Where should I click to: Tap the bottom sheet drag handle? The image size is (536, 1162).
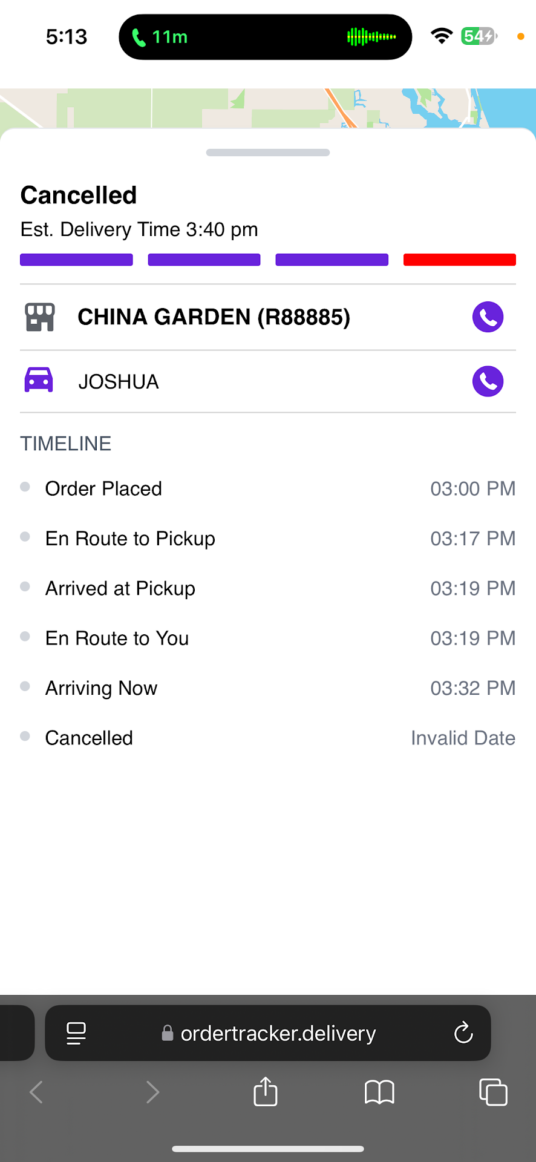[x=268, y=153]
